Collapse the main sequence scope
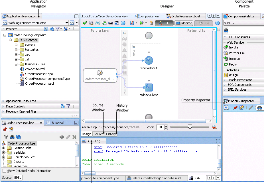Screen dimensions: 264x183 click(x=134, y=46)
